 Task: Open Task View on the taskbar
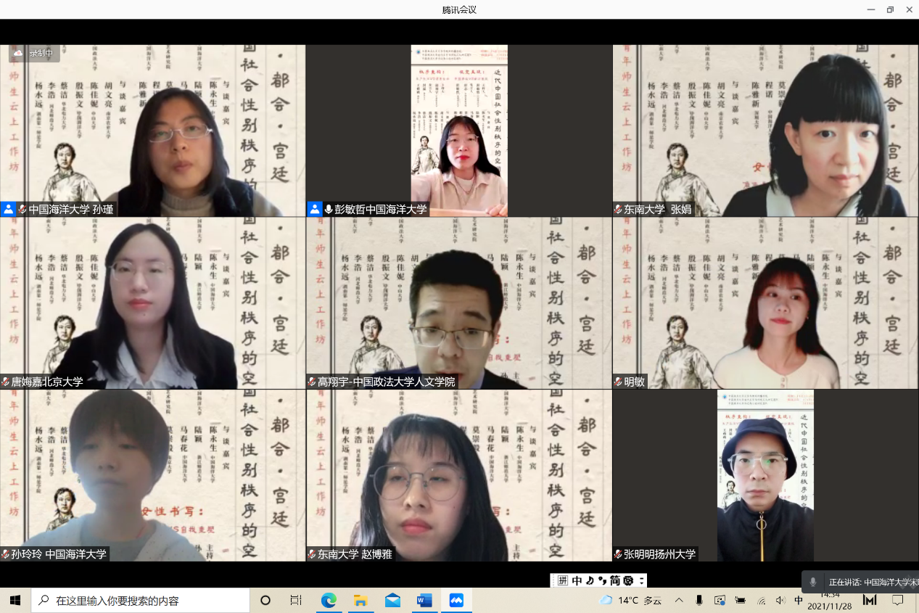[x=295, y=600]
